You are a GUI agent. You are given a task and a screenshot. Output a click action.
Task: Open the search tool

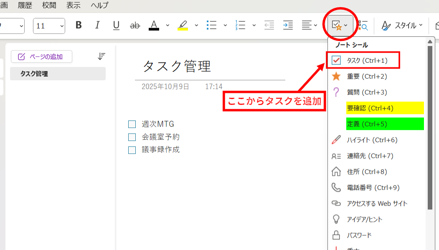click(x=363, y=25)
